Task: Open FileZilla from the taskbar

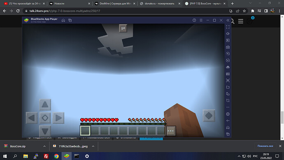Action: tap(46, 156)
